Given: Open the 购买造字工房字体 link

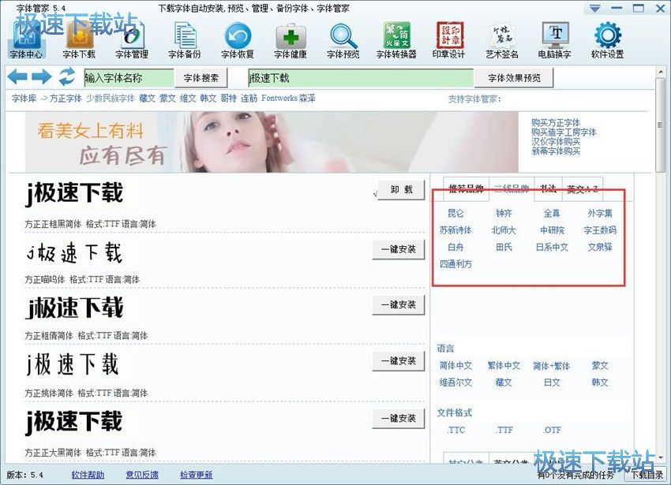Looking at the screenshot, I should tap(564, 132).
